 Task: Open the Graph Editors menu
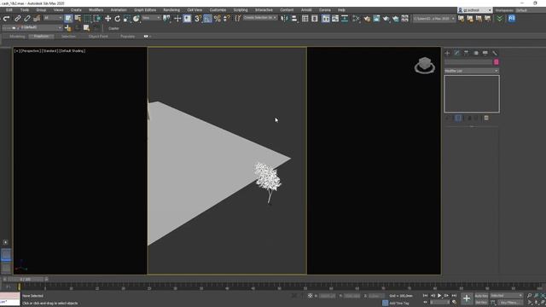point(145,10)
